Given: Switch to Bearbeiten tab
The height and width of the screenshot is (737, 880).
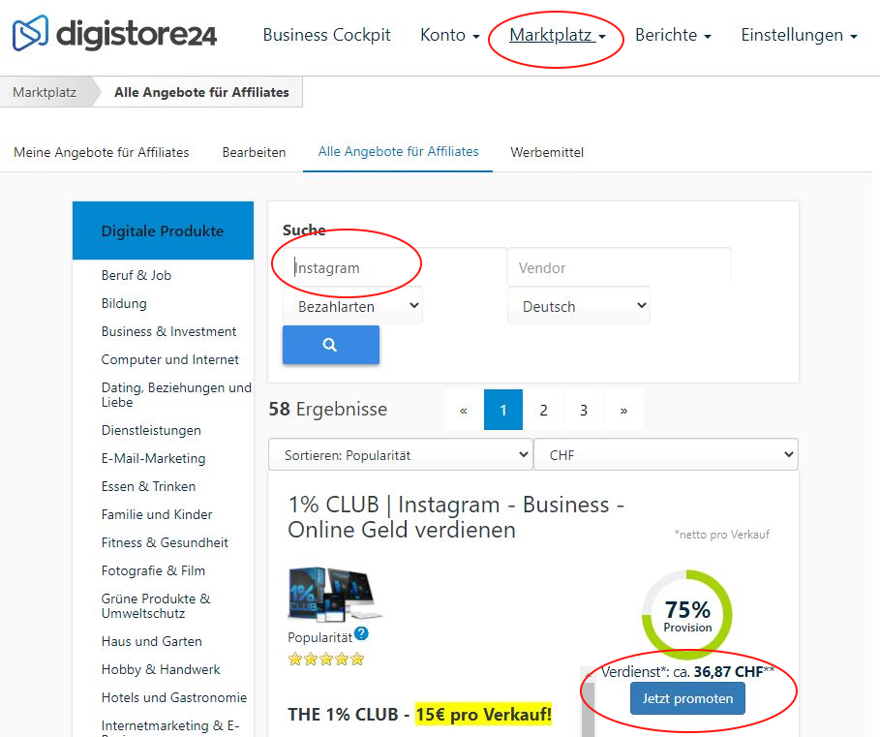Looking at the screenshot, I should pos(254,152).
